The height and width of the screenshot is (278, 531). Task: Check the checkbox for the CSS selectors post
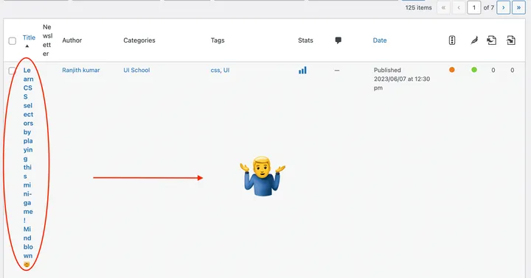click(13, 71)
